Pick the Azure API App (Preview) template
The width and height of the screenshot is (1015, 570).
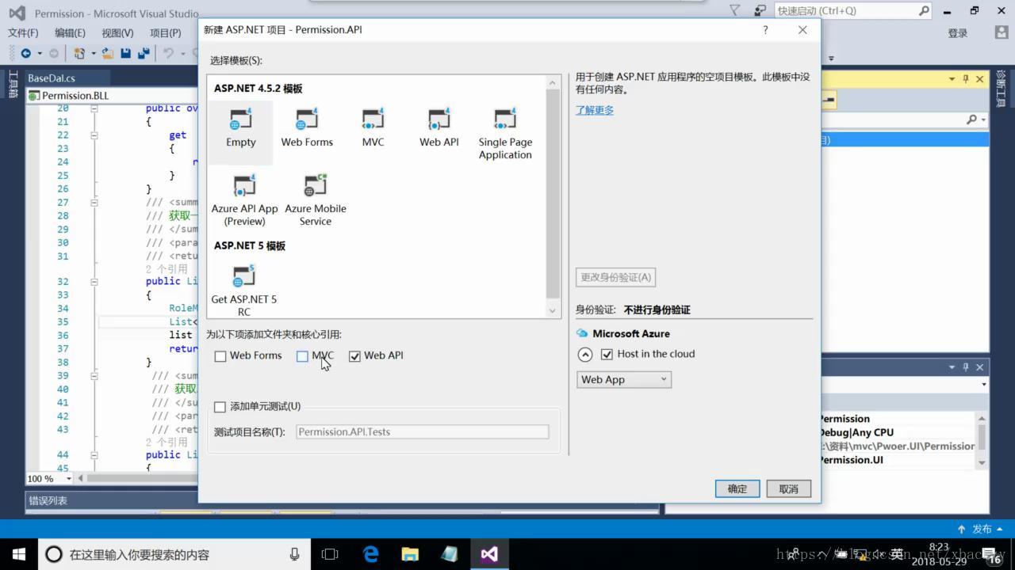[x=244, y=200]
